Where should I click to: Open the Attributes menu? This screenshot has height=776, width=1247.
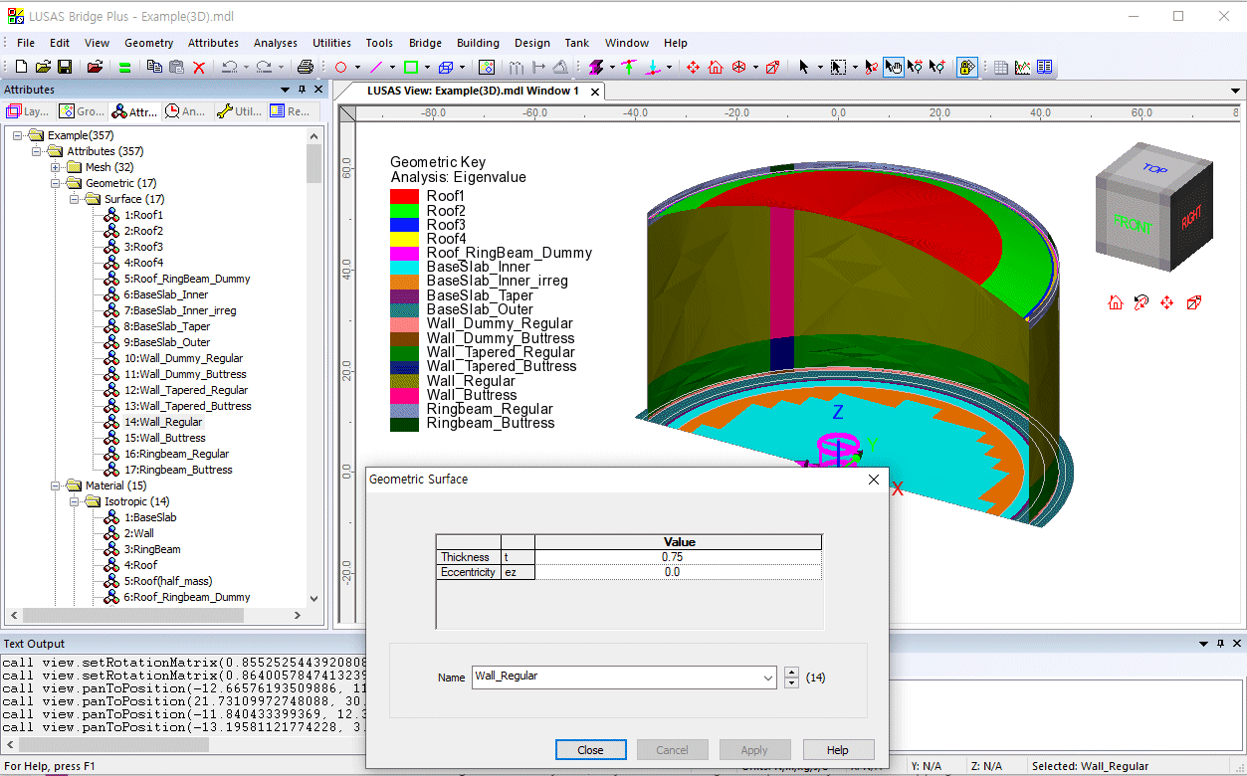213,43
